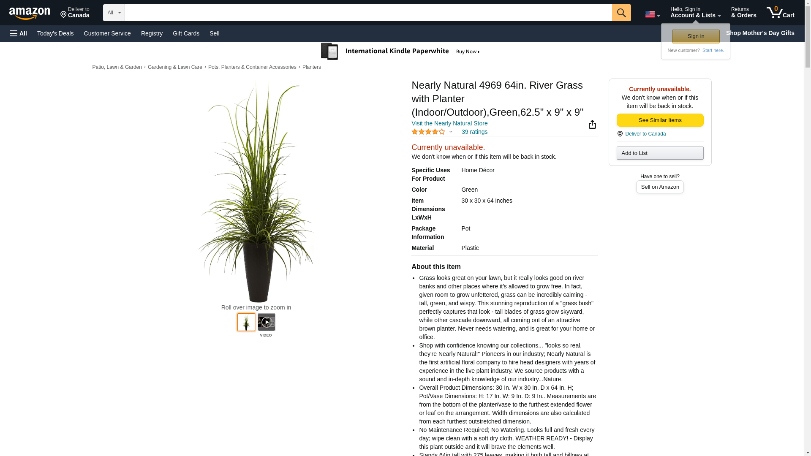Click the Amazon logo
The image size is (811, 456).
coord(30,14)
